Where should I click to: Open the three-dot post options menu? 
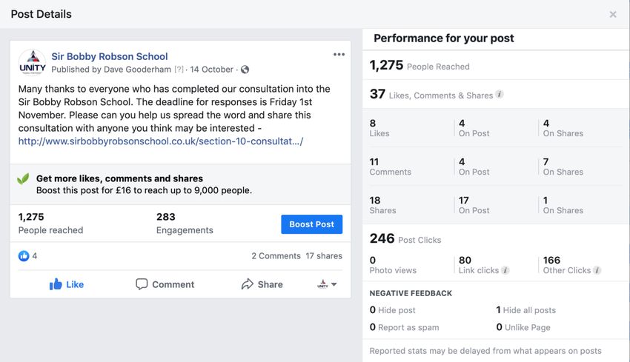(339, 55)
